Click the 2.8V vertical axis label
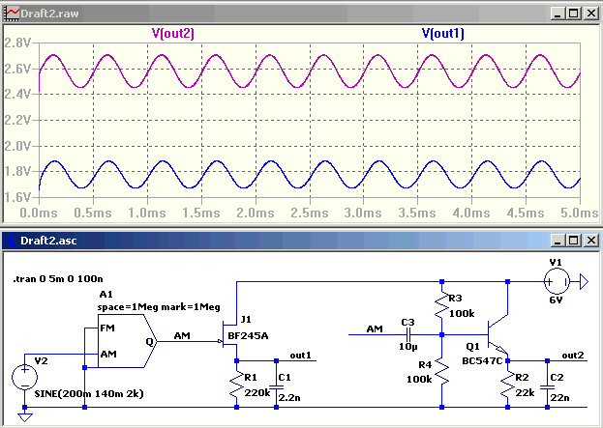 click(x=17, y=43)
